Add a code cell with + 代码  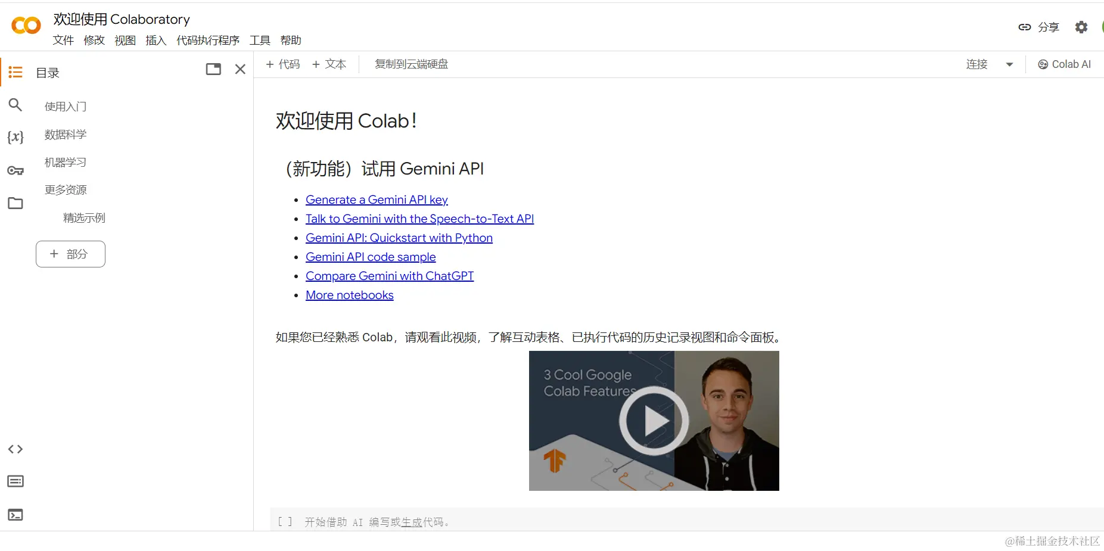pos(283,64)
